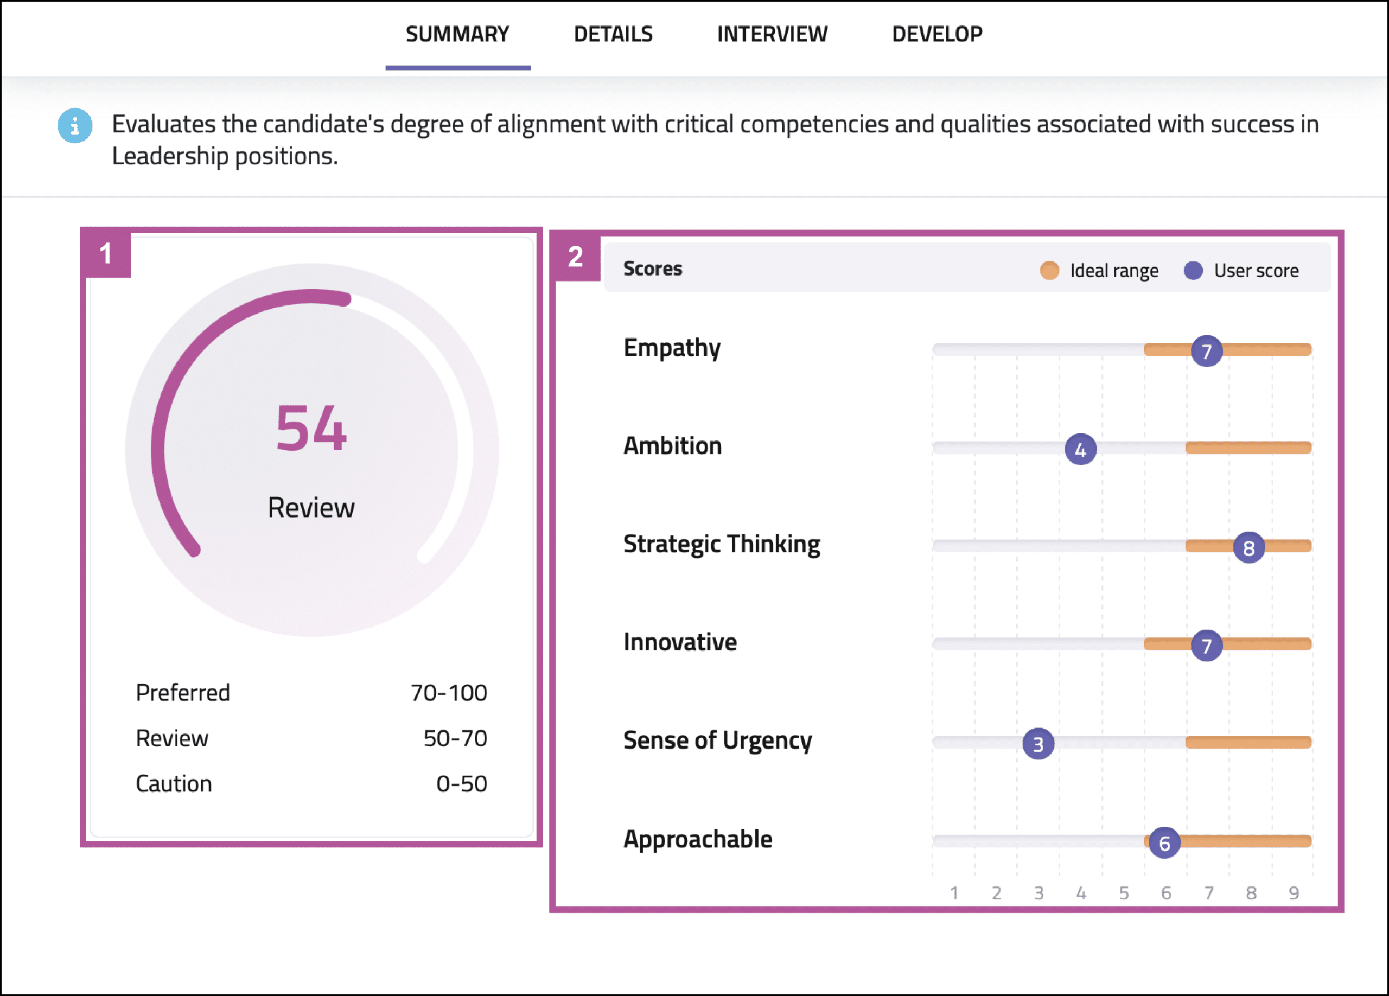Screen dimensions: 1389x996
Task: Click the orange Ideal range legend dot
Action: click(x=1049, y=270)
